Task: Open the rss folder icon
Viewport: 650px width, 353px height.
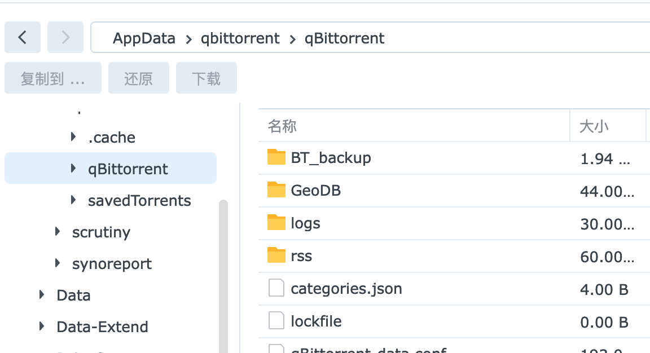Action: (276, 255)
